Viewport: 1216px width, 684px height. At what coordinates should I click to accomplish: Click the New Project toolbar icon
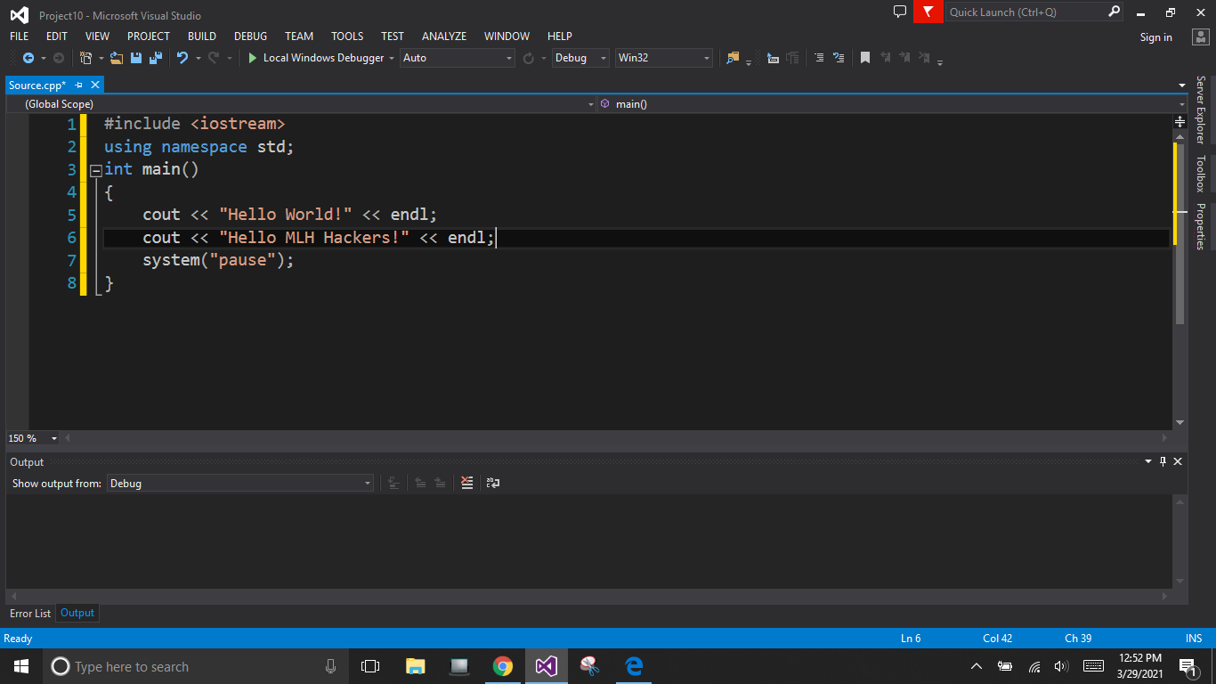86,58
